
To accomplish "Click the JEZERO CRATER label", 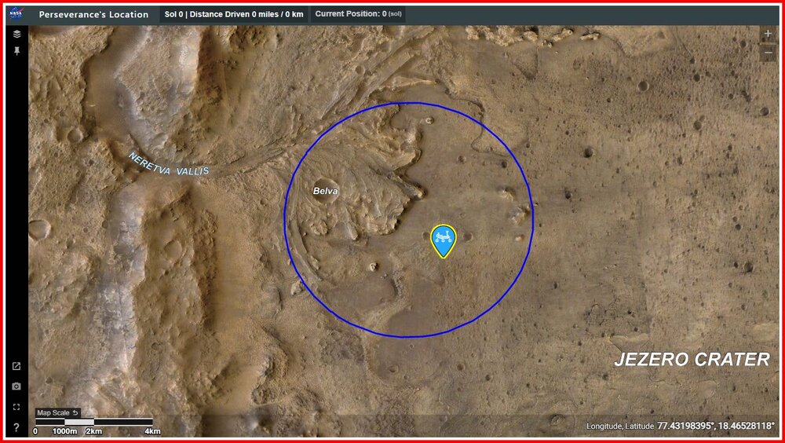I will (692, 359).
